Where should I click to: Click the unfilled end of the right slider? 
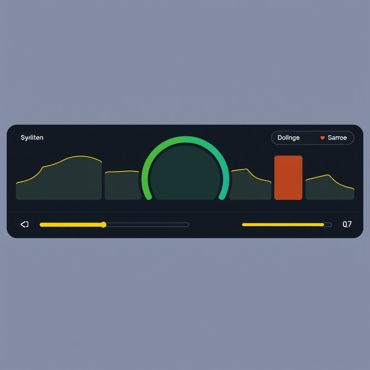click(x=328, y=225)
